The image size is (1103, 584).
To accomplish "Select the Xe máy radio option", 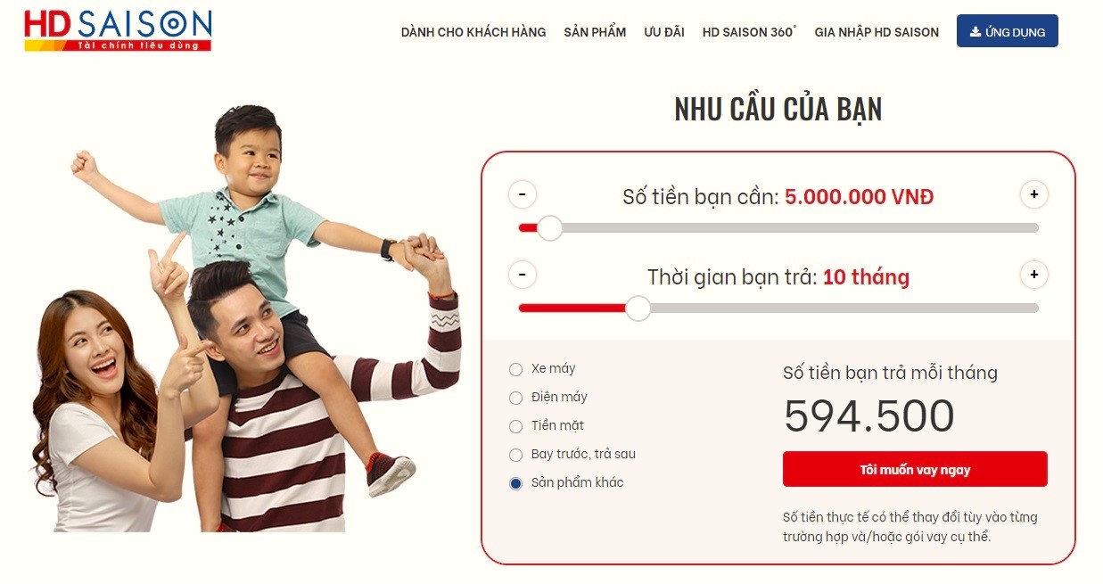I will tap(515, 369).
